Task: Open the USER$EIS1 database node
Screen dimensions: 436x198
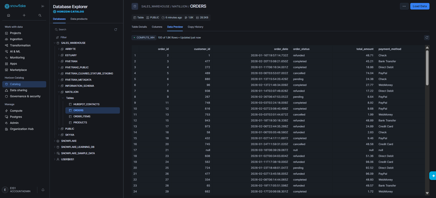Action: click(x=67, y=159)
